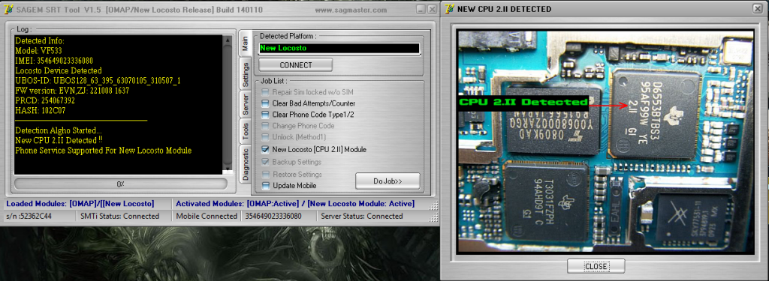Toggle Restore Settings checkbox
769x281 pixels.
pos(265,175)
